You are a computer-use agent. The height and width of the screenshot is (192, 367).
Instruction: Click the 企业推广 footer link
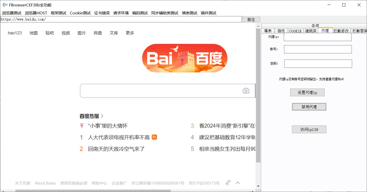click(119, 183)
